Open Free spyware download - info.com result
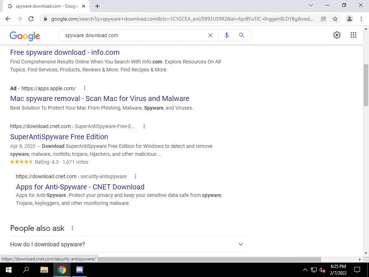The image size is (369, 277). point(65,52)
